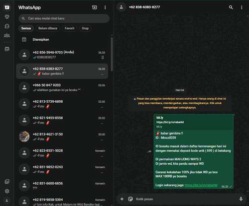Open the emoji and sticker picker
Viewport: 249px width, 206px height.
[x=130, y=199]
